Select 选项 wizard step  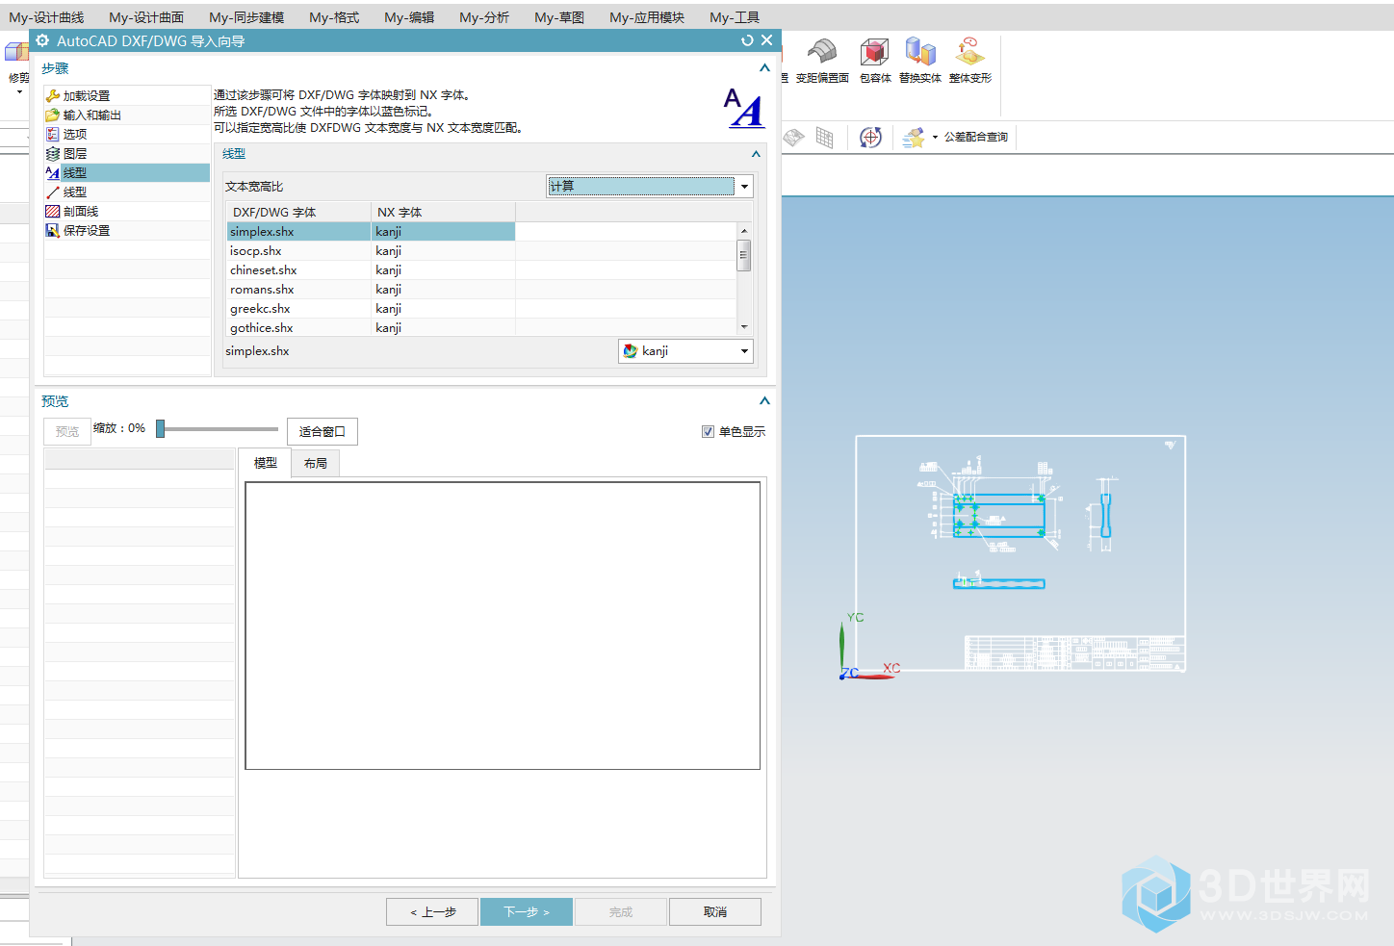tap(127, 134)
